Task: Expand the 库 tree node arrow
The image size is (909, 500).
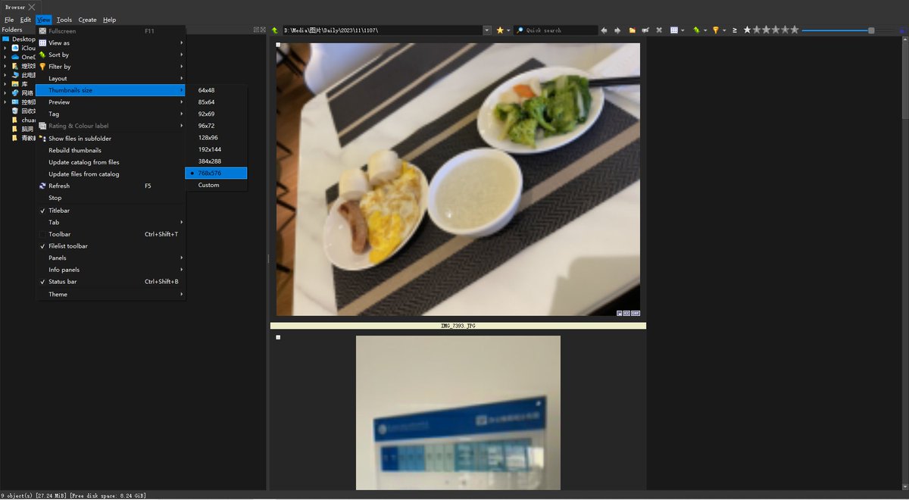Action: tap(5, 84)
